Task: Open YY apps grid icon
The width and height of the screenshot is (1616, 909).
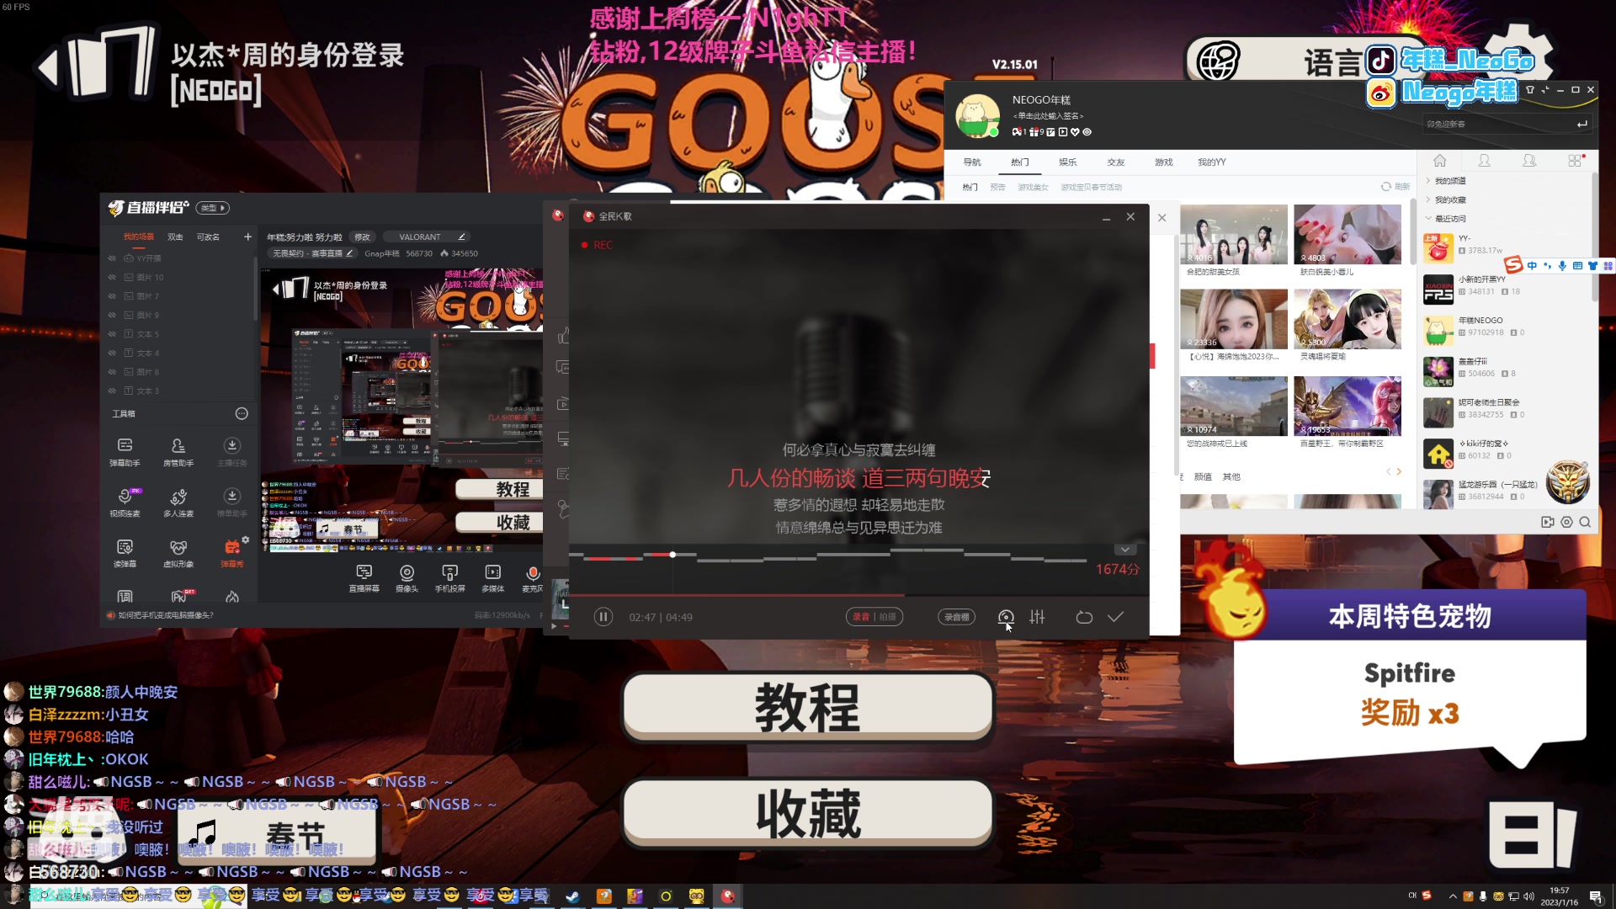Action: (1575, 161)
